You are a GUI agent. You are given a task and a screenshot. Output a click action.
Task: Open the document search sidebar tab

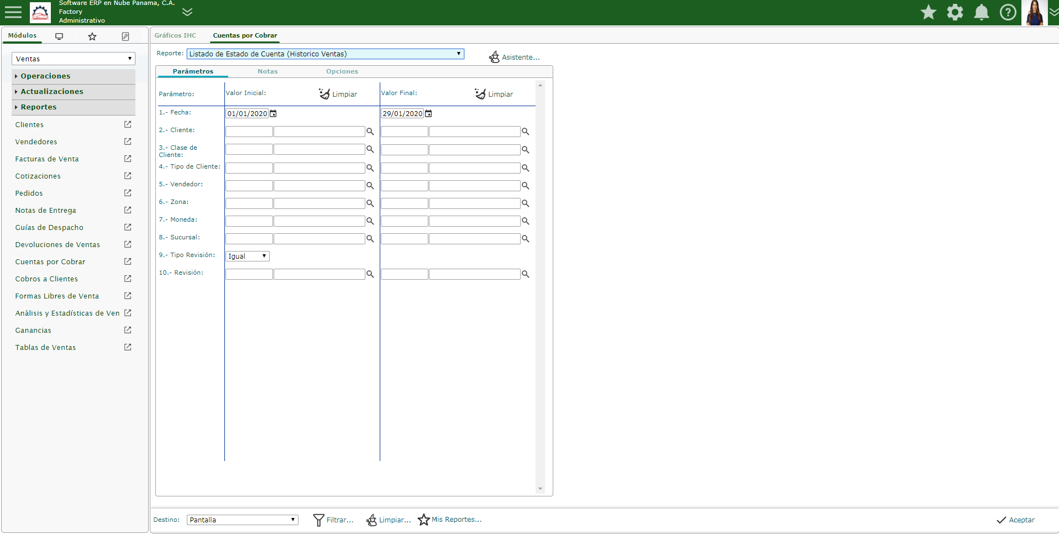tap(125, 36)
